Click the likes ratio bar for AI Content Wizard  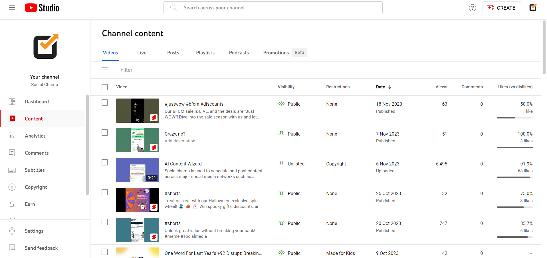[514, 177]
